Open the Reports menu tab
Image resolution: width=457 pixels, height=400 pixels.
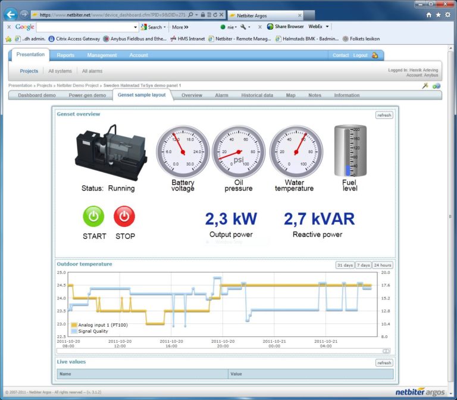coord(65,55)
